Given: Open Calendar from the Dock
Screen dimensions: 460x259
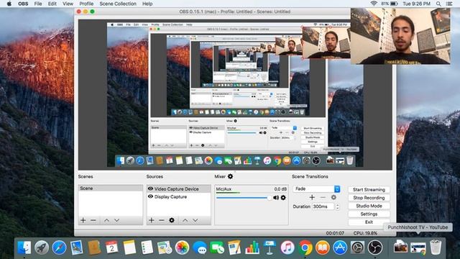Looking at the screenshot, I should coord(112,247).
